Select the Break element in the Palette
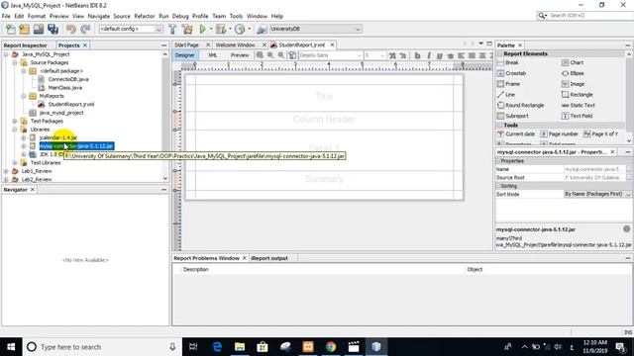 (x=508, y=62)
